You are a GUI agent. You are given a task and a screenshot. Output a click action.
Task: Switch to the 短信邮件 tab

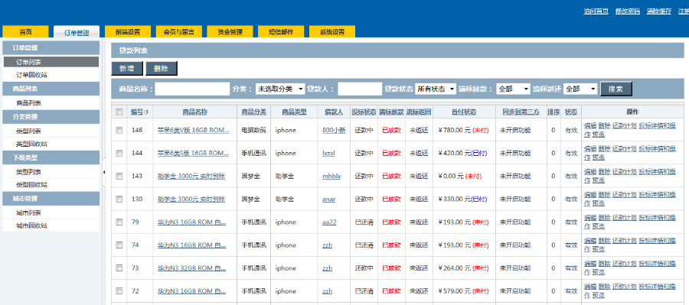tap(281, 32)
